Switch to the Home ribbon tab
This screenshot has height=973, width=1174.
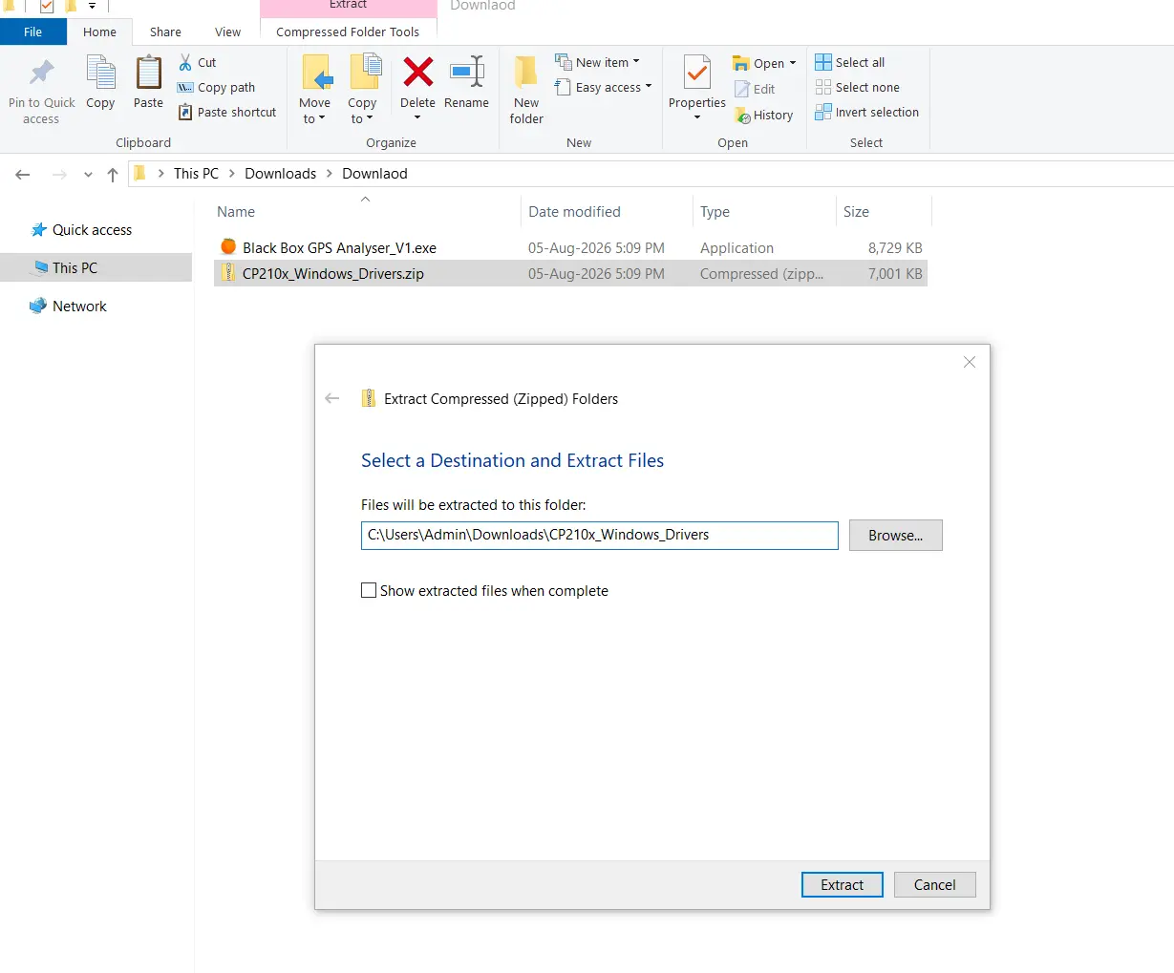pyautogui.click(x=99, y=32)
